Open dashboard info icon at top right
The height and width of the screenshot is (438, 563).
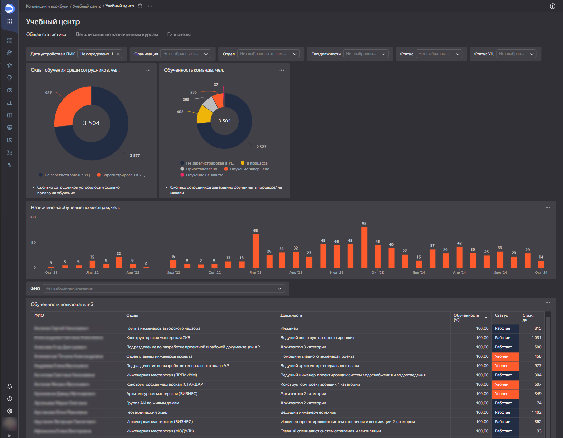553,6
